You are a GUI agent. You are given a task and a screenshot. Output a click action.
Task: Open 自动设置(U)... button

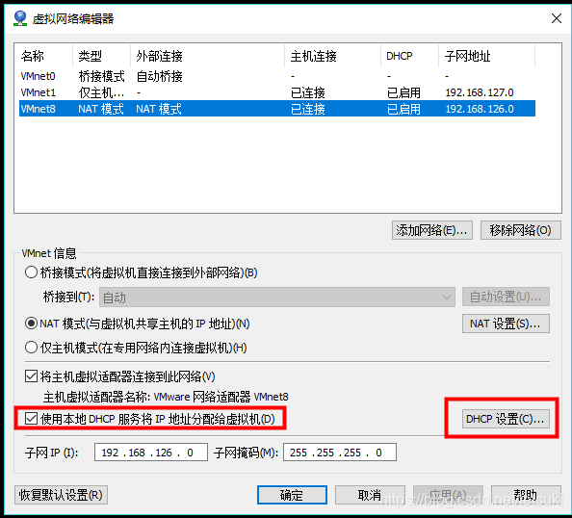(506, 297)
